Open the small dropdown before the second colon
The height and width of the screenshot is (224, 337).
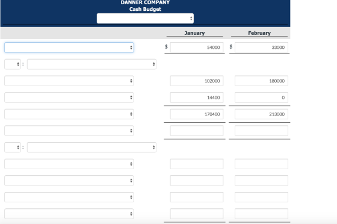point(13,148)
